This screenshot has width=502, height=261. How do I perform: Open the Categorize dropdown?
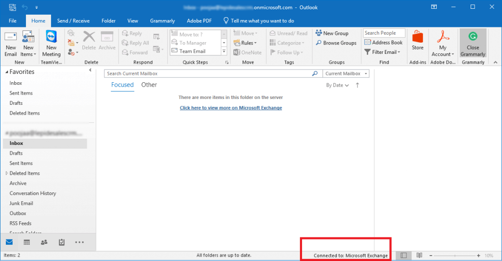click(287, 43)
